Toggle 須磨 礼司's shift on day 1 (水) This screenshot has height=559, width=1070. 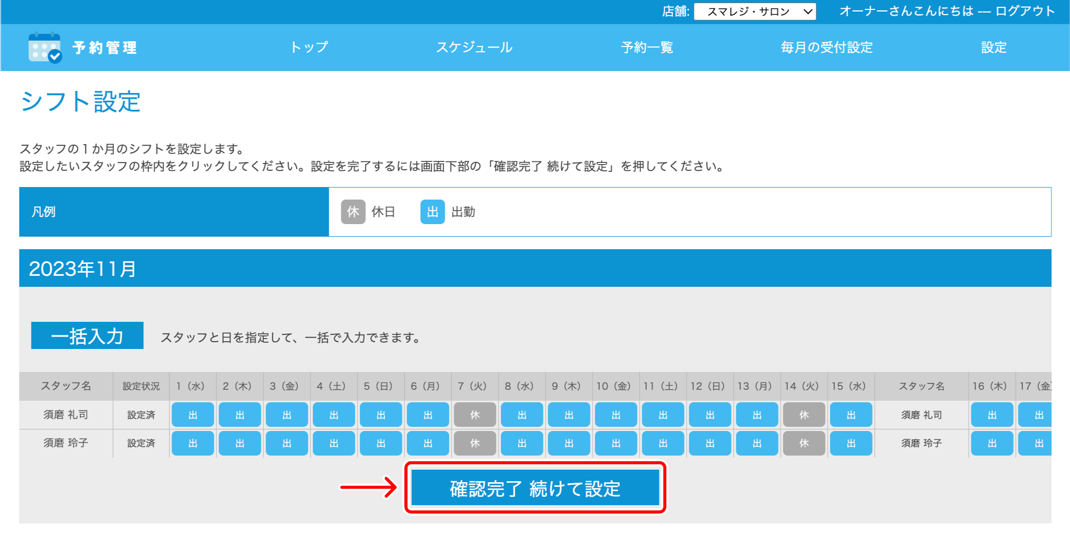point(193,415)
